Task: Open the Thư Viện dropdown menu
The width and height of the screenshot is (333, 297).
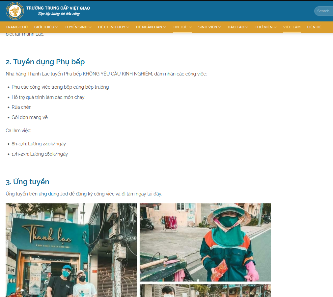Action: [265, 27]
